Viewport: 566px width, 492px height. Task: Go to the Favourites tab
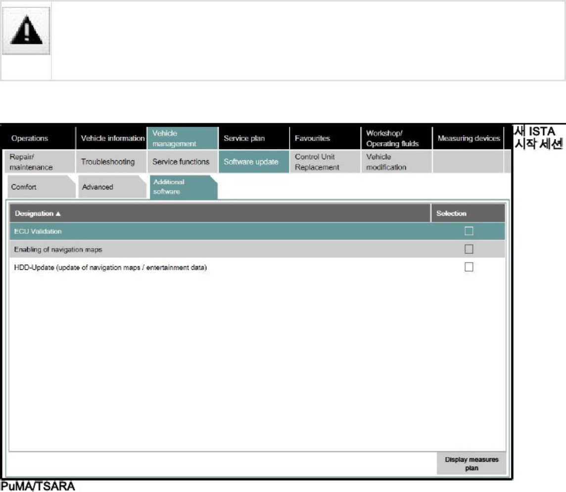pyautogui.click(x=325, y=138)
